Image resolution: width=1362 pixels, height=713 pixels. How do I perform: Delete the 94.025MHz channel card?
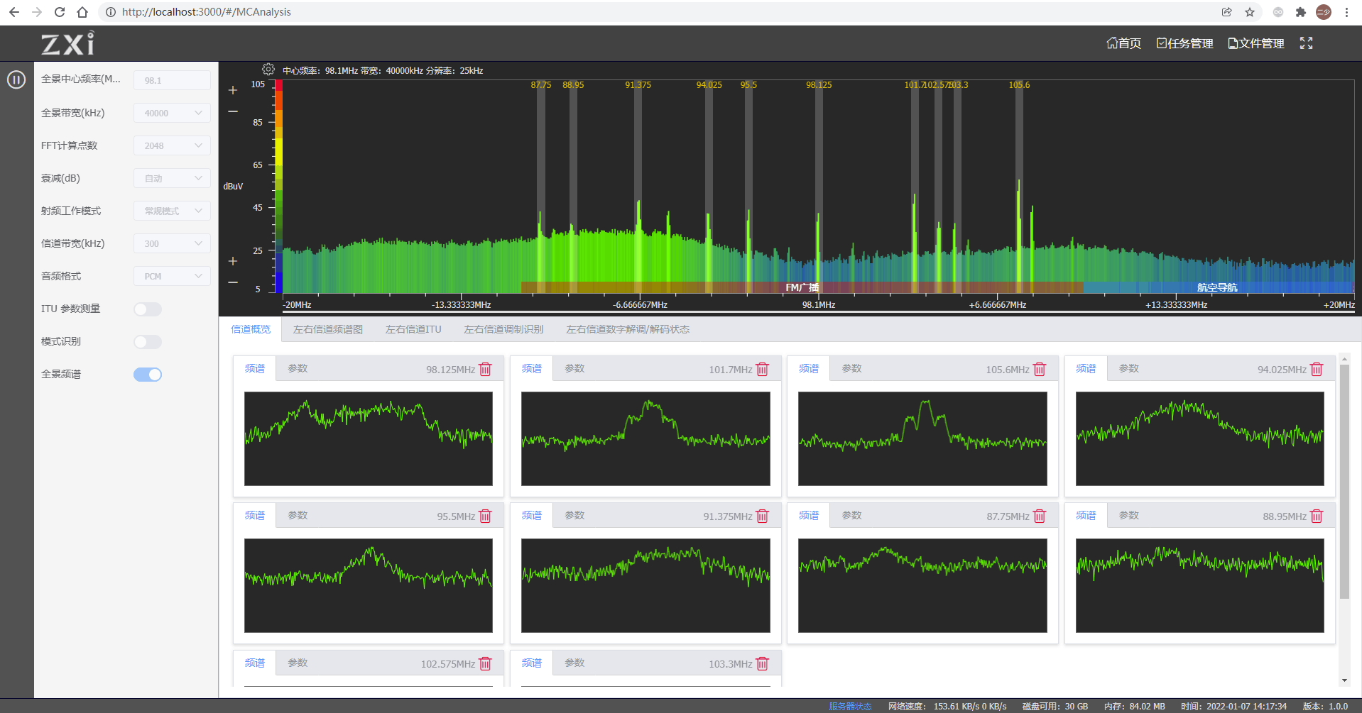[x=1317, y=369]
